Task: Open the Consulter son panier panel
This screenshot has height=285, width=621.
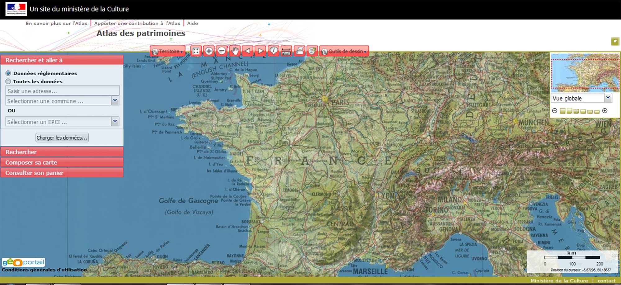Action: tap(62, 173)
